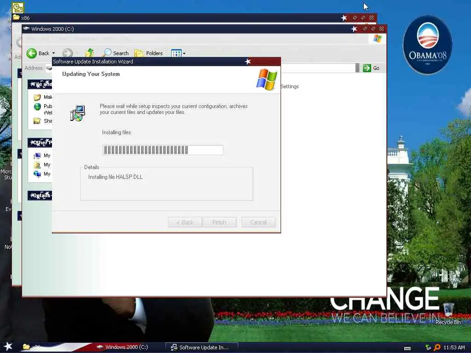Screen dimensions: 471x353
Task: Click the Share this folder icon
Action: pos(37,121)
